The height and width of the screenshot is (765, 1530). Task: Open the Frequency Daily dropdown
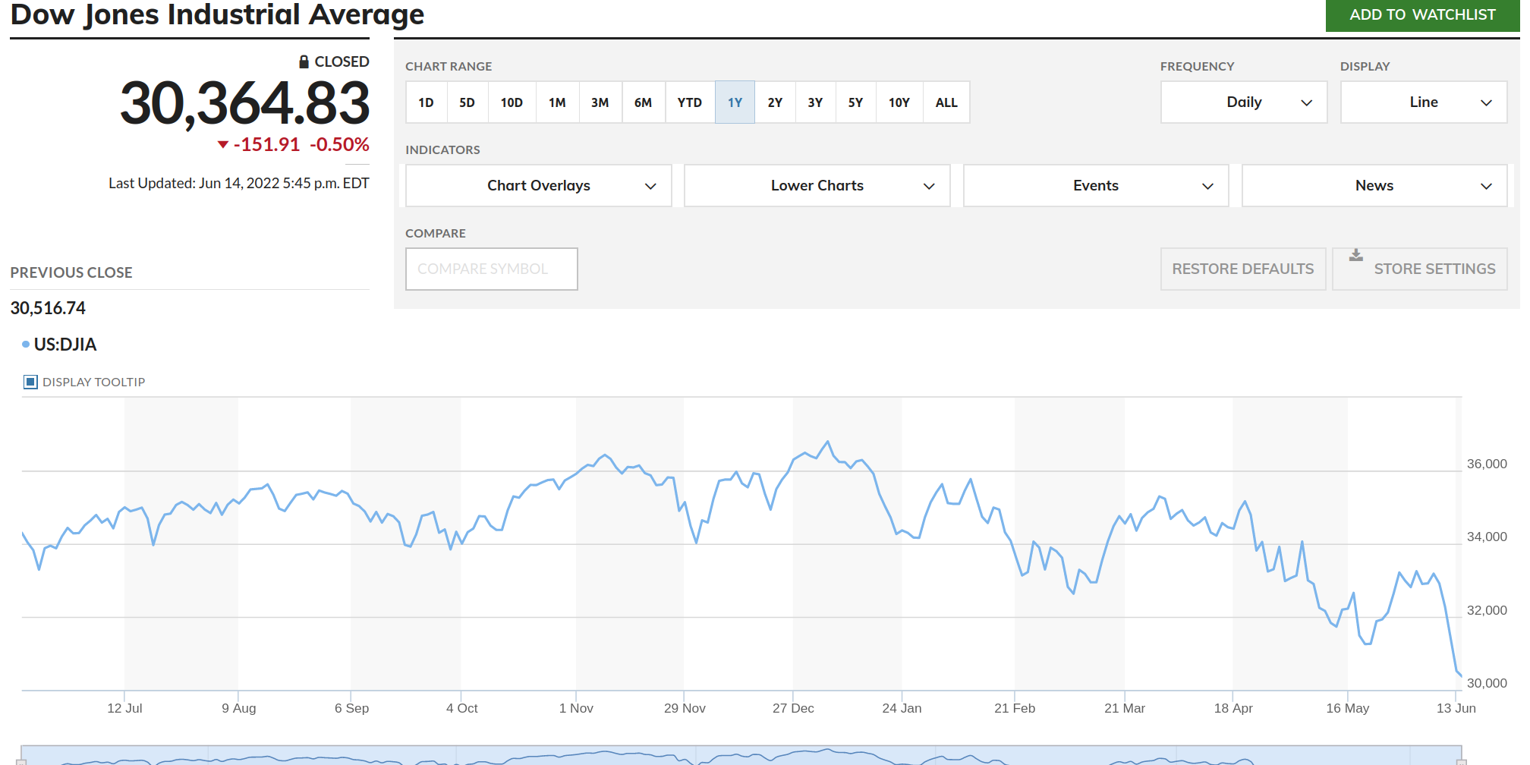click(x=1244, y=102)
